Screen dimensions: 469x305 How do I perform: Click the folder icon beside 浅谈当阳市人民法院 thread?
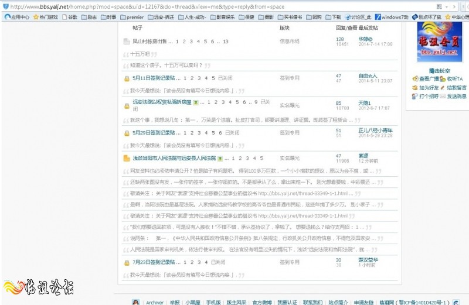coord(127,158)
